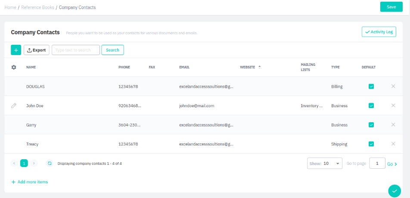
Task: Go to previous page arrow in pagination
Action: pos(14,164)
